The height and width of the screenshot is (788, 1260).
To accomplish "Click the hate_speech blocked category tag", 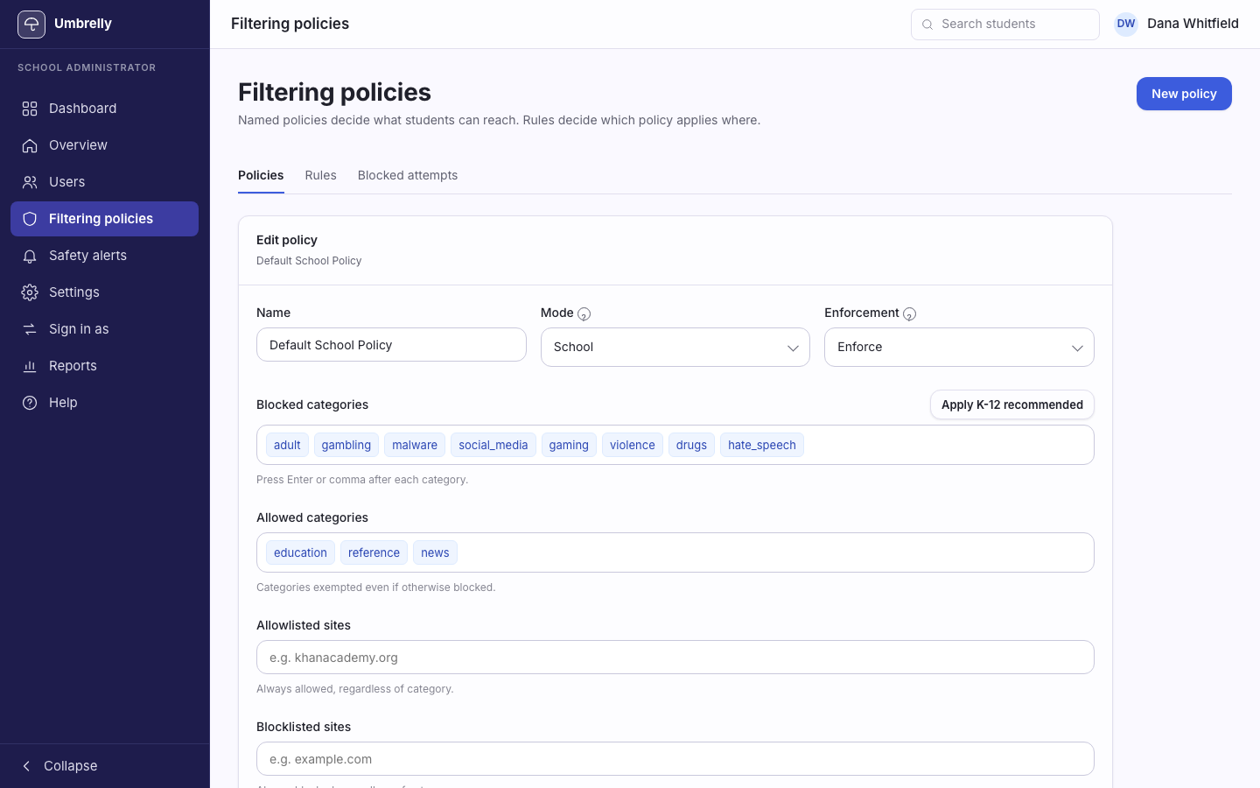I will [x=762, y=445].
